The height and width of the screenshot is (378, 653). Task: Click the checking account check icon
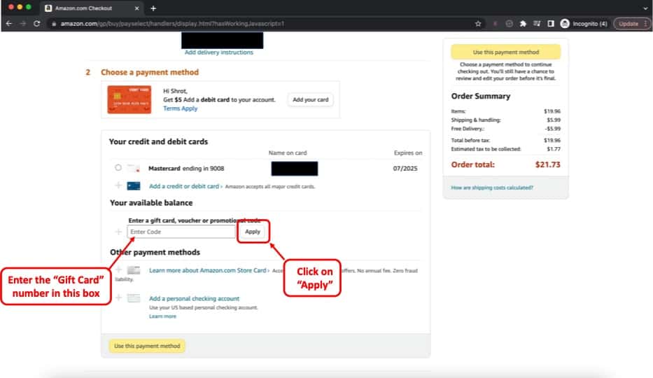[133, 298]
